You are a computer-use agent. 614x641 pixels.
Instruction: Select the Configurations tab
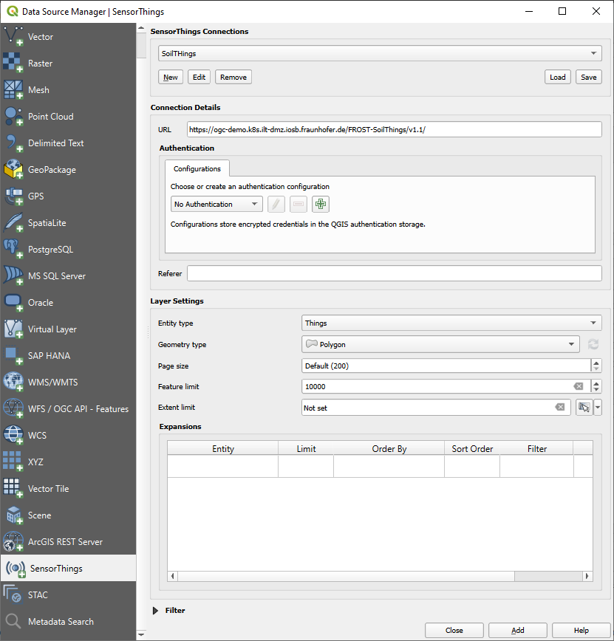coord(197,169)
